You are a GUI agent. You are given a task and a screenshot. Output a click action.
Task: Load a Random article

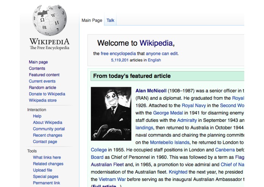(x=43, y=87)
